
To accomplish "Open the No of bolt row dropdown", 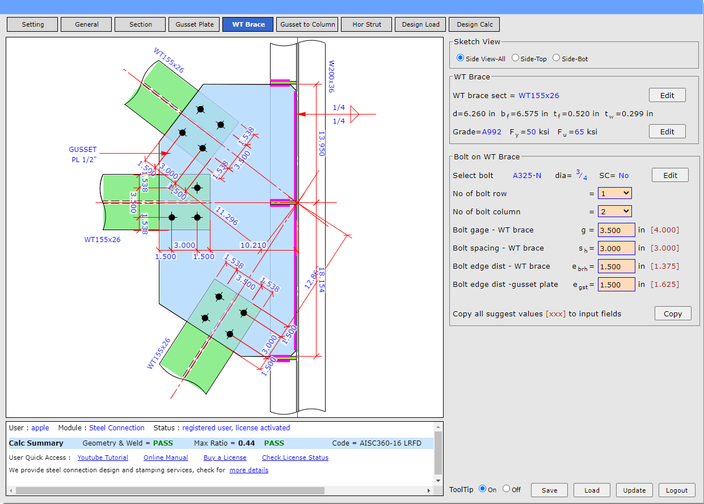I will (614, 193).
